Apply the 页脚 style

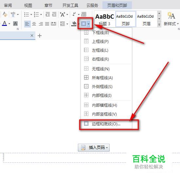(126, 19)
